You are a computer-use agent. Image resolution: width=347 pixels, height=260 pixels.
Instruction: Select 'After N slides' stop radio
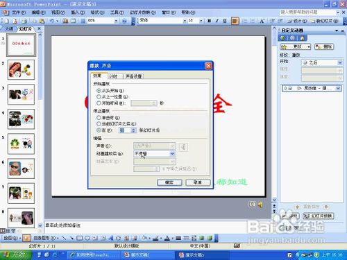(x=99, y=130)
